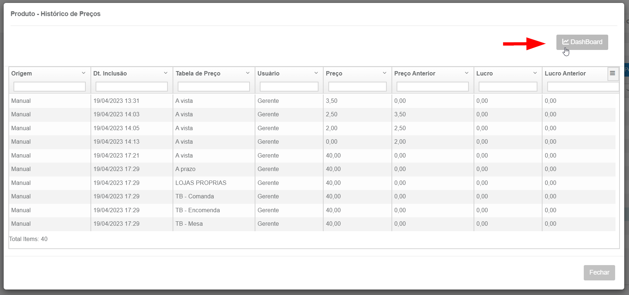Sort by the Preço Anterior header

click(415, 73)
